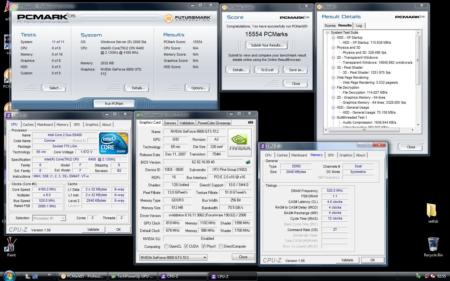Open the Windows Start orb
This screenshot has height=281, width=450.
[9, 276]
